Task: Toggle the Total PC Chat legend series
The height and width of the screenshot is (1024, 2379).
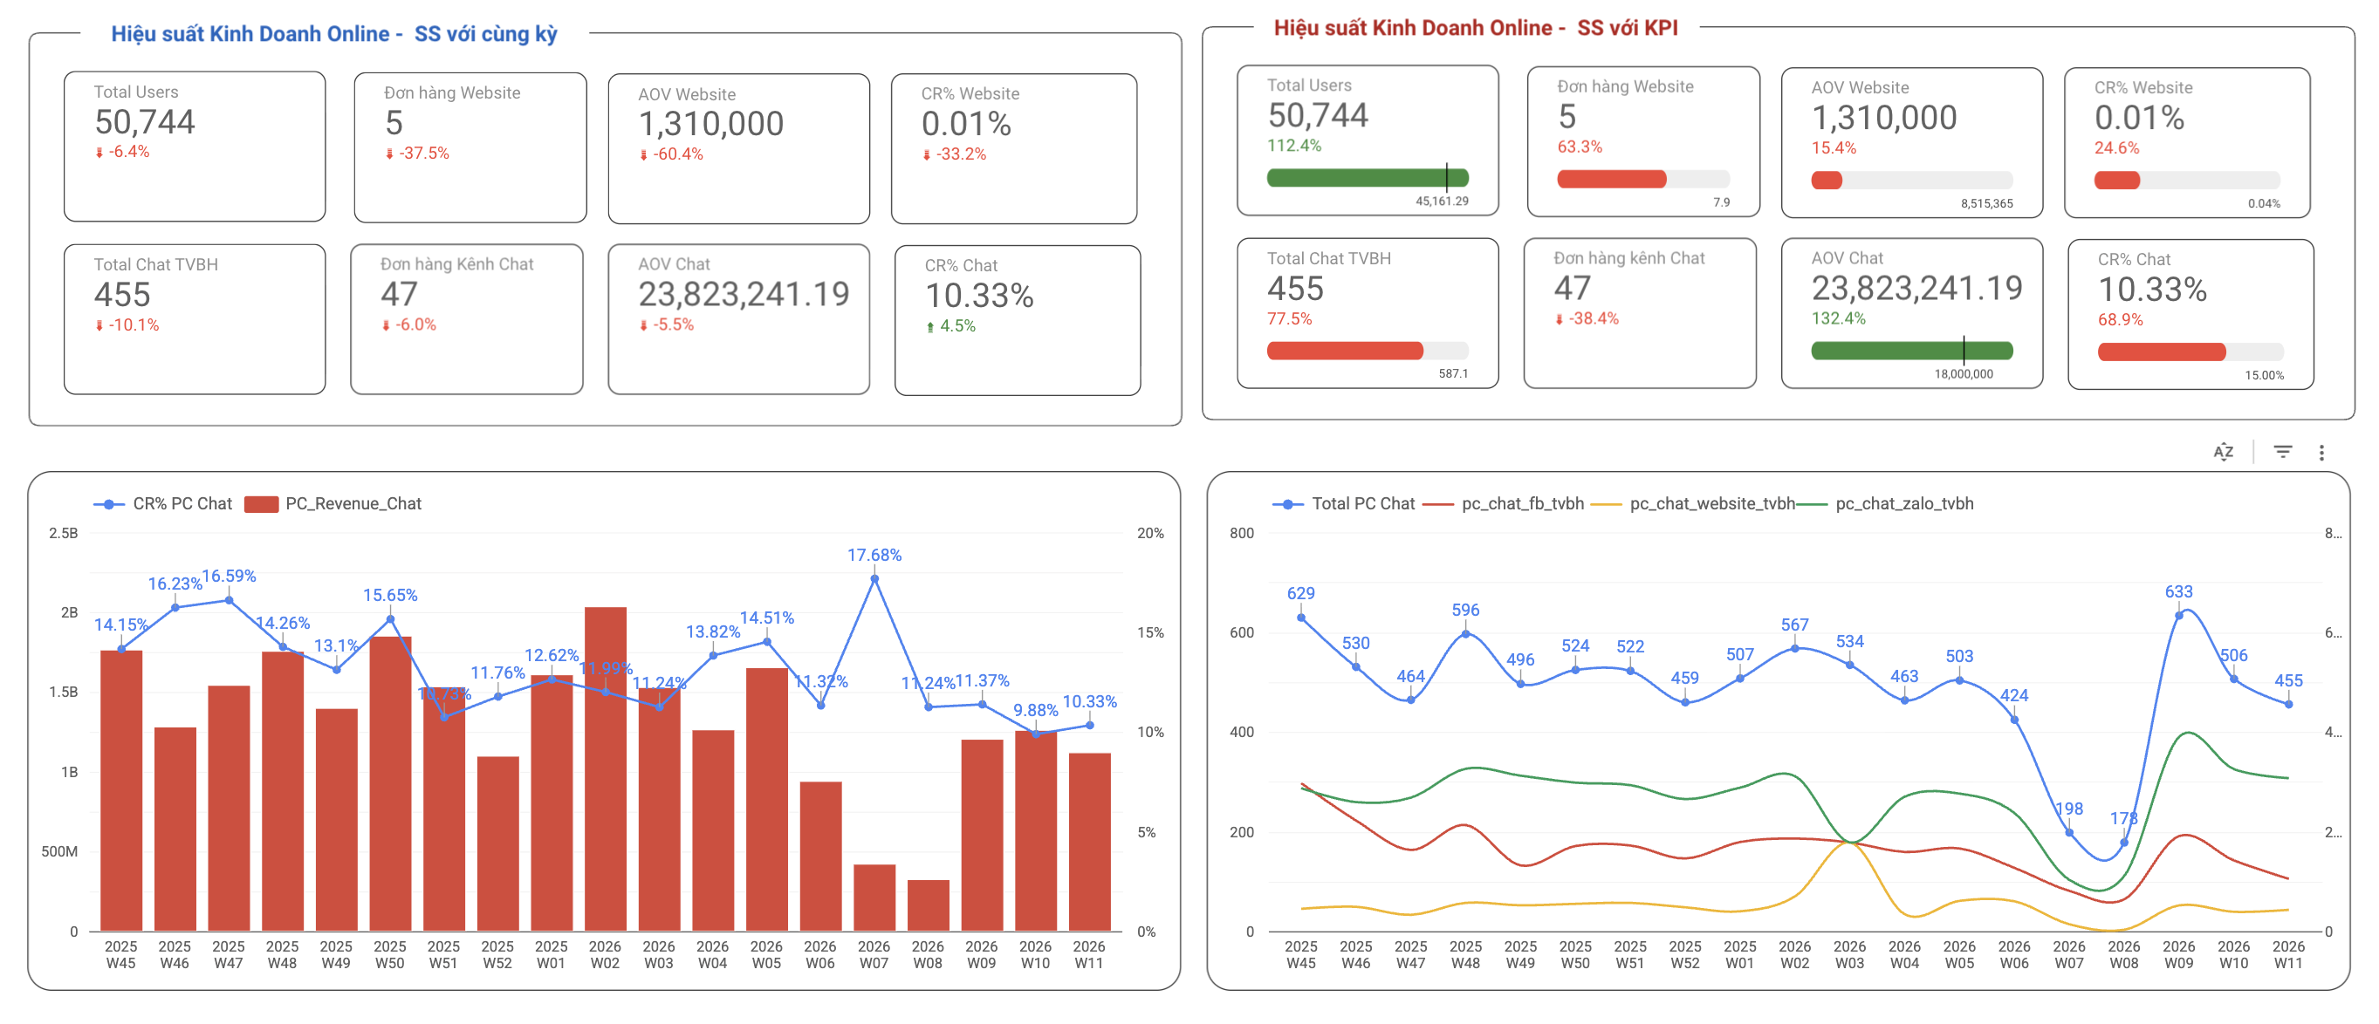Action: (1362, 504)
